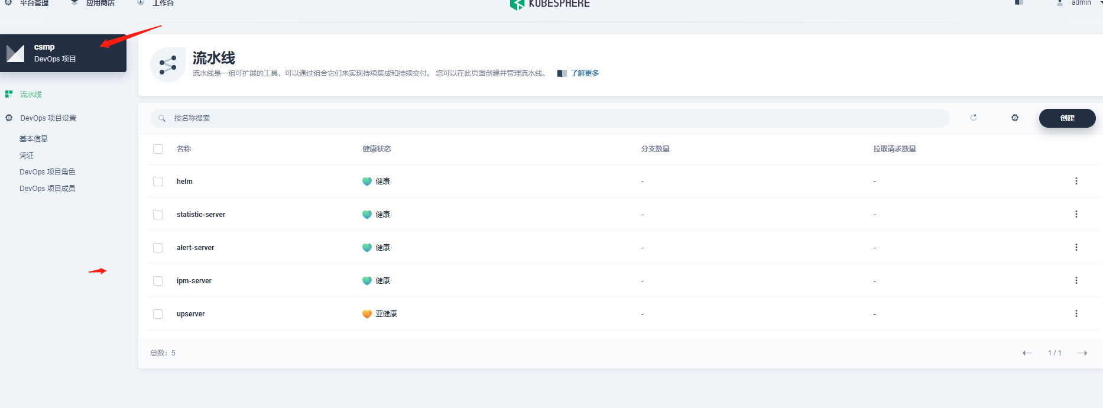Select 流水线 in the sidebar
The width and height of the screenshot is (1103, 408).
pyautogui.click(x=31, y=95)
